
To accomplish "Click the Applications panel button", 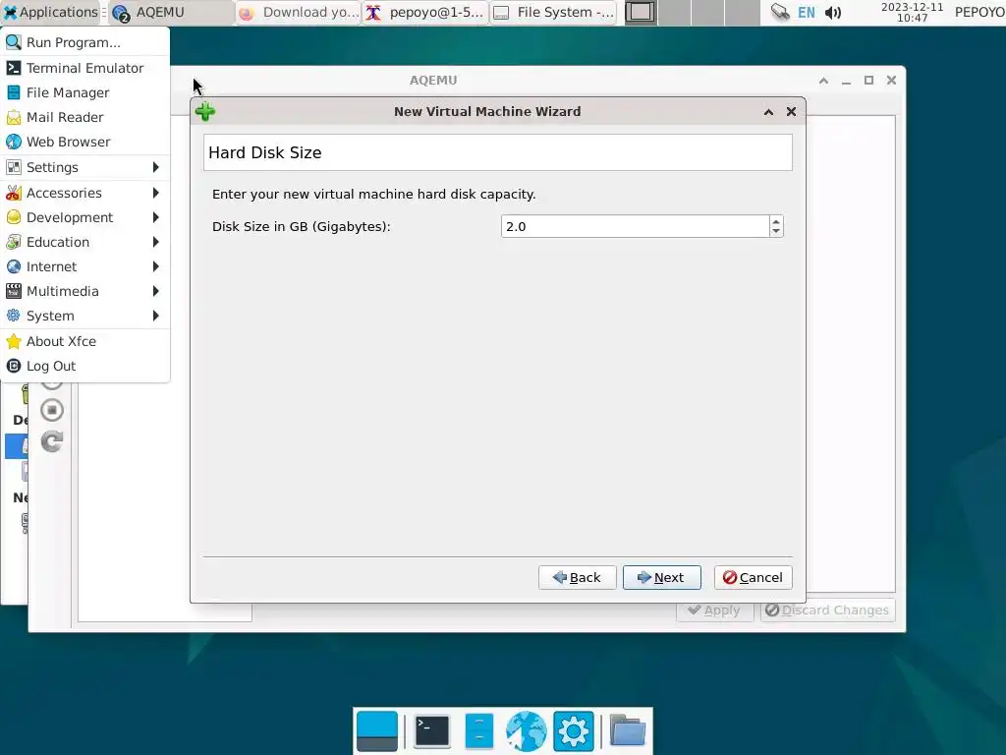I will point(51,12).
